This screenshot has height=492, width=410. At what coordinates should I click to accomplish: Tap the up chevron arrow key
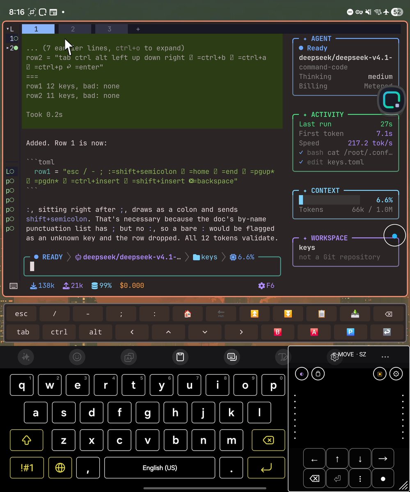(168, 332)
